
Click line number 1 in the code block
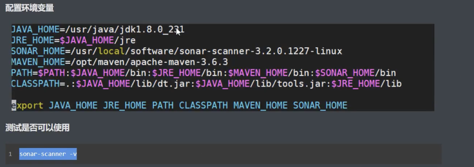click(x=10, y=154)
